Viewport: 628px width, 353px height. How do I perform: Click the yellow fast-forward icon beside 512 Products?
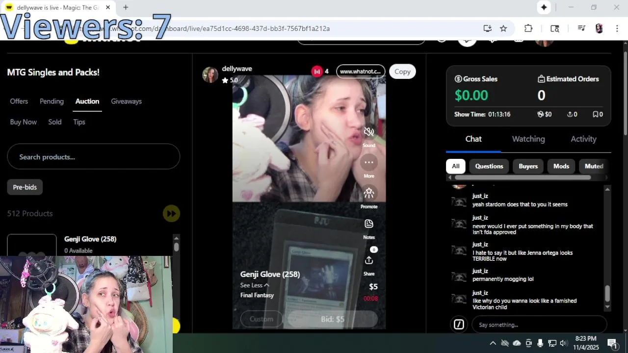pos(171,213)
